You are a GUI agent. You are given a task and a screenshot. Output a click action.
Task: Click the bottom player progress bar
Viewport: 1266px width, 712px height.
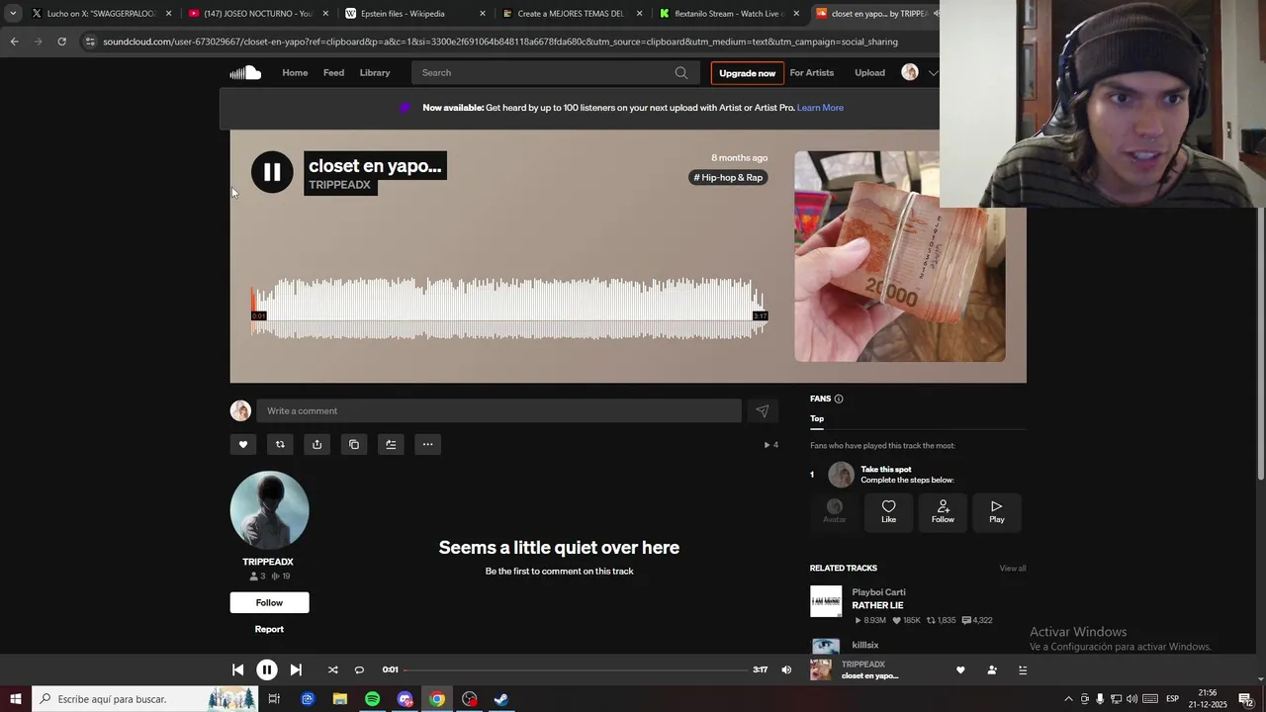coord(576,669)
